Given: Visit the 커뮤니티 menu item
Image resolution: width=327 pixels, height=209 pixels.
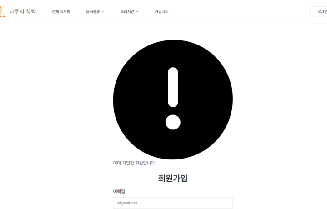Looking at the screenshot, I should coord(161,12).
